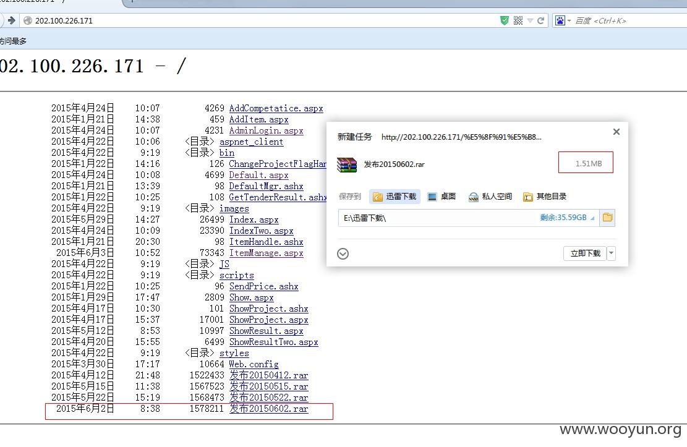The height and width of the screenshot is (447, 687).
Task: Select 私人空间 save location
Action: point(490,197)
